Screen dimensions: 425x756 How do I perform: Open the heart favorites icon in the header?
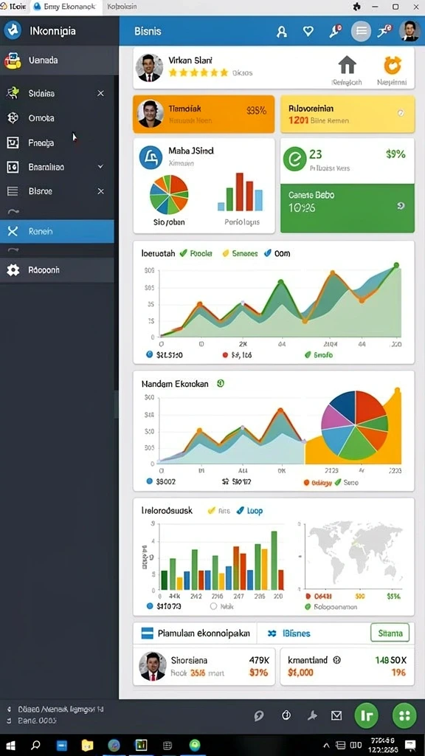pyautogui.click(x=308, y=31)
